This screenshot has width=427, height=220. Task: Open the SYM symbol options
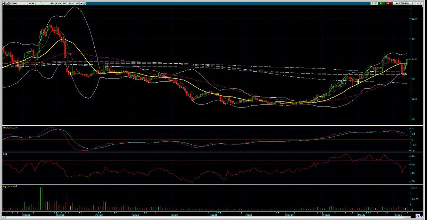click(x=71, y=3)
